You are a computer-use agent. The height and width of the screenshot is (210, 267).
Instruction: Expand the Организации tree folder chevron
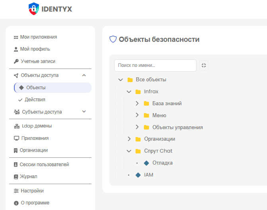coord(129,139)
